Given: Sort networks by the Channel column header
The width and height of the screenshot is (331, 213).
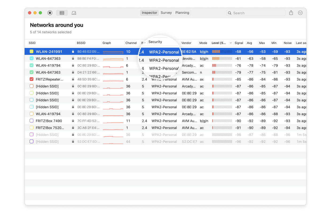Looking at the screenshot, I should click(x=131, y=43).
